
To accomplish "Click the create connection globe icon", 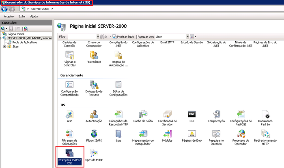I will point(4,29).
